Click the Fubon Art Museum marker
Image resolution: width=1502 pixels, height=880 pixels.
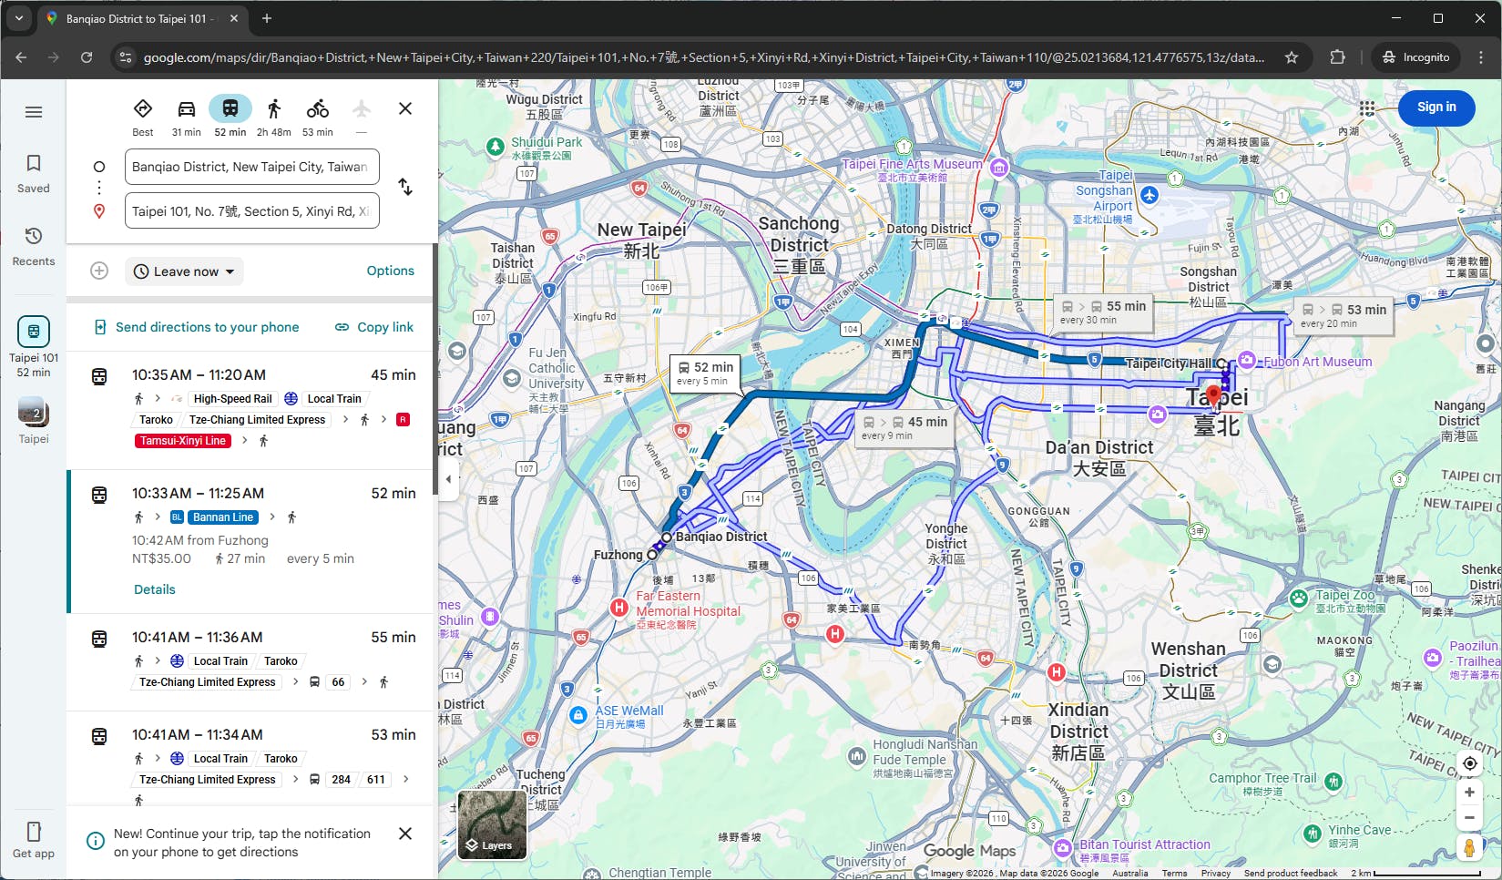point(1247,360)
